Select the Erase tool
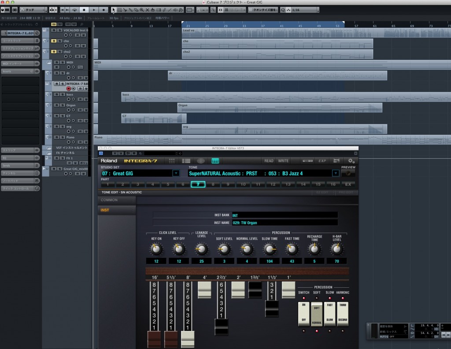The height and width of the screenshot is (349, 451). pos(136,10)
